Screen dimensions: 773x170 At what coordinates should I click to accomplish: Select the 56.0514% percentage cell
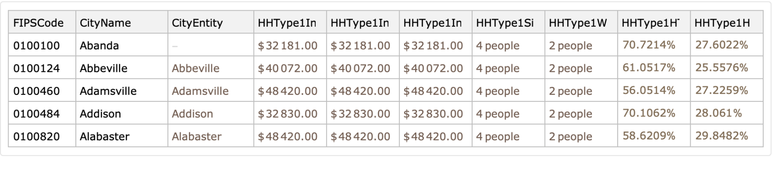pyautogui.click(x=648, y=90)
